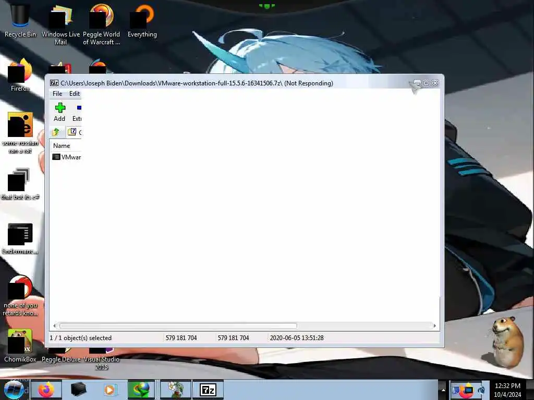This screenshot has height=400, width=534.
Task: Click the "1 / 1 object(s) selected" status text
Action: [81, 337]
